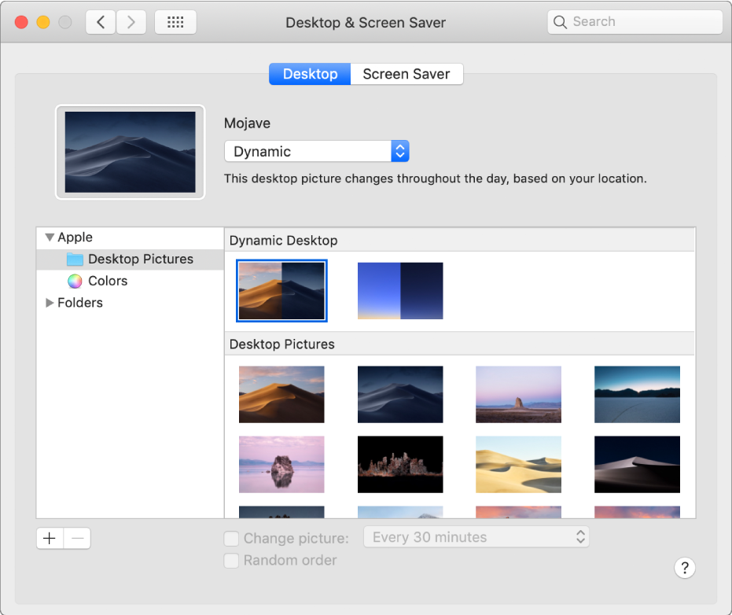
Task: Click the search magnifier in the search field
Action: click(x=560, y=22)
